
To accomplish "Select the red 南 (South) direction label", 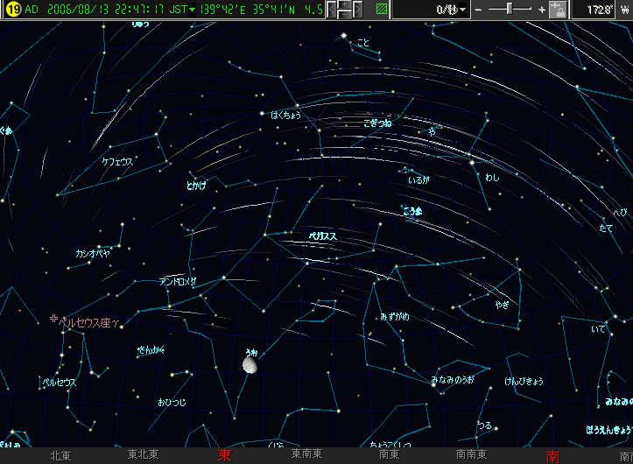I will click(552, 456).
